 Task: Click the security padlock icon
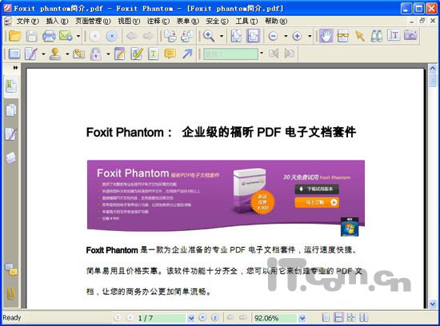(x=96, y=54)
